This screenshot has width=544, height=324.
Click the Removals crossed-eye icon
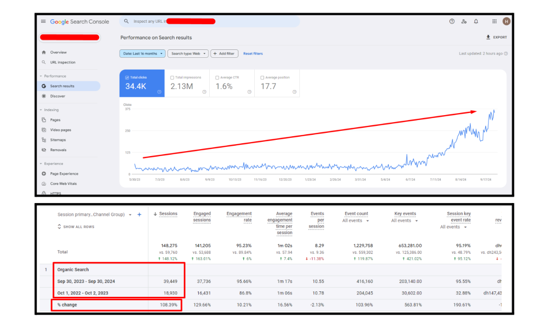click(x=44, y=150)
